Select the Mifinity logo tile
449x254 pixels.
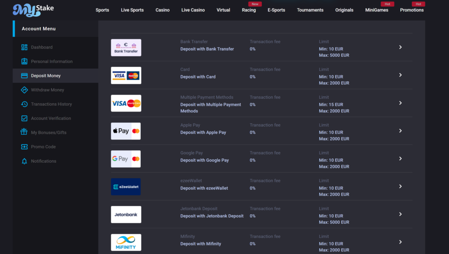(126, 243)
